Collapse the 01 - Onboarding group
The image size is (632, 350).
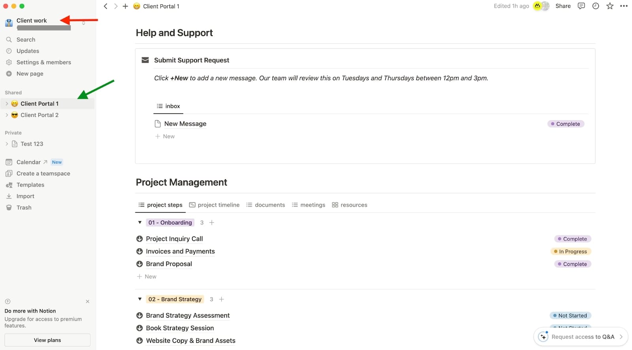pyautogui.click(x=140, y=222)
